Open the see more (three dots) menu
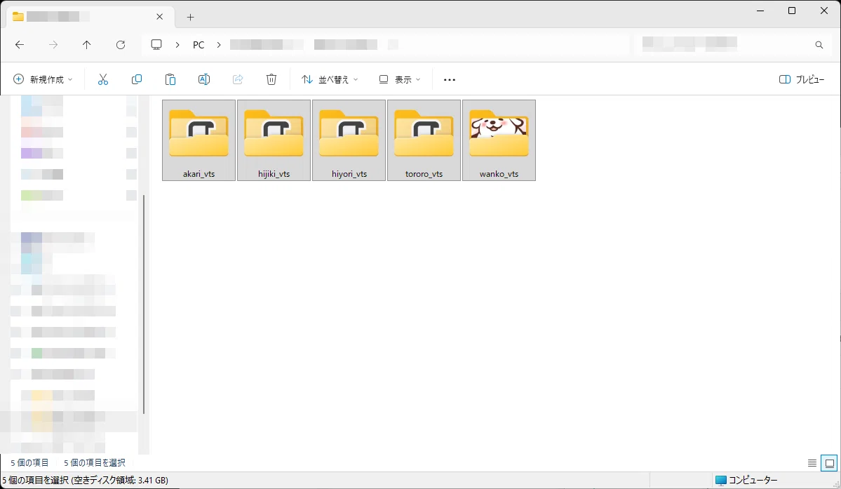Viewport: 841px width, 489px height. (450, 80)
